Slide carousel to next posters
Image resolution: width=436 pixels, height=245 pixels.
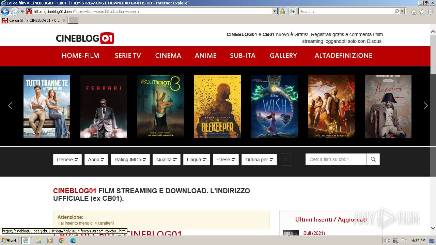pyautogui.click(x=426, y=106)
